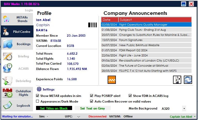Select Re-classification of London City announcement
The width and height of the screenshot is (198, 120).
point(146,61)
